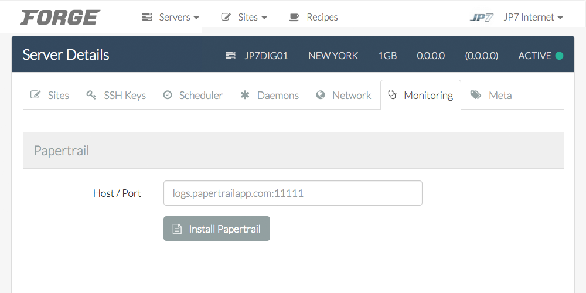
Task: Open the Servers dropdown menu
Action: pyautogui.click(x=179, y=17)
